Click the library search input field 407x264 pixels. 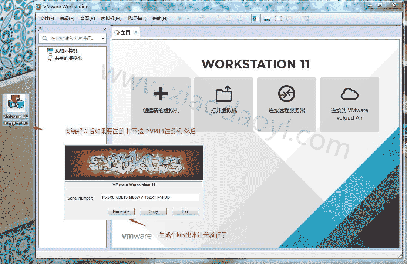click(x=73, y=39)
